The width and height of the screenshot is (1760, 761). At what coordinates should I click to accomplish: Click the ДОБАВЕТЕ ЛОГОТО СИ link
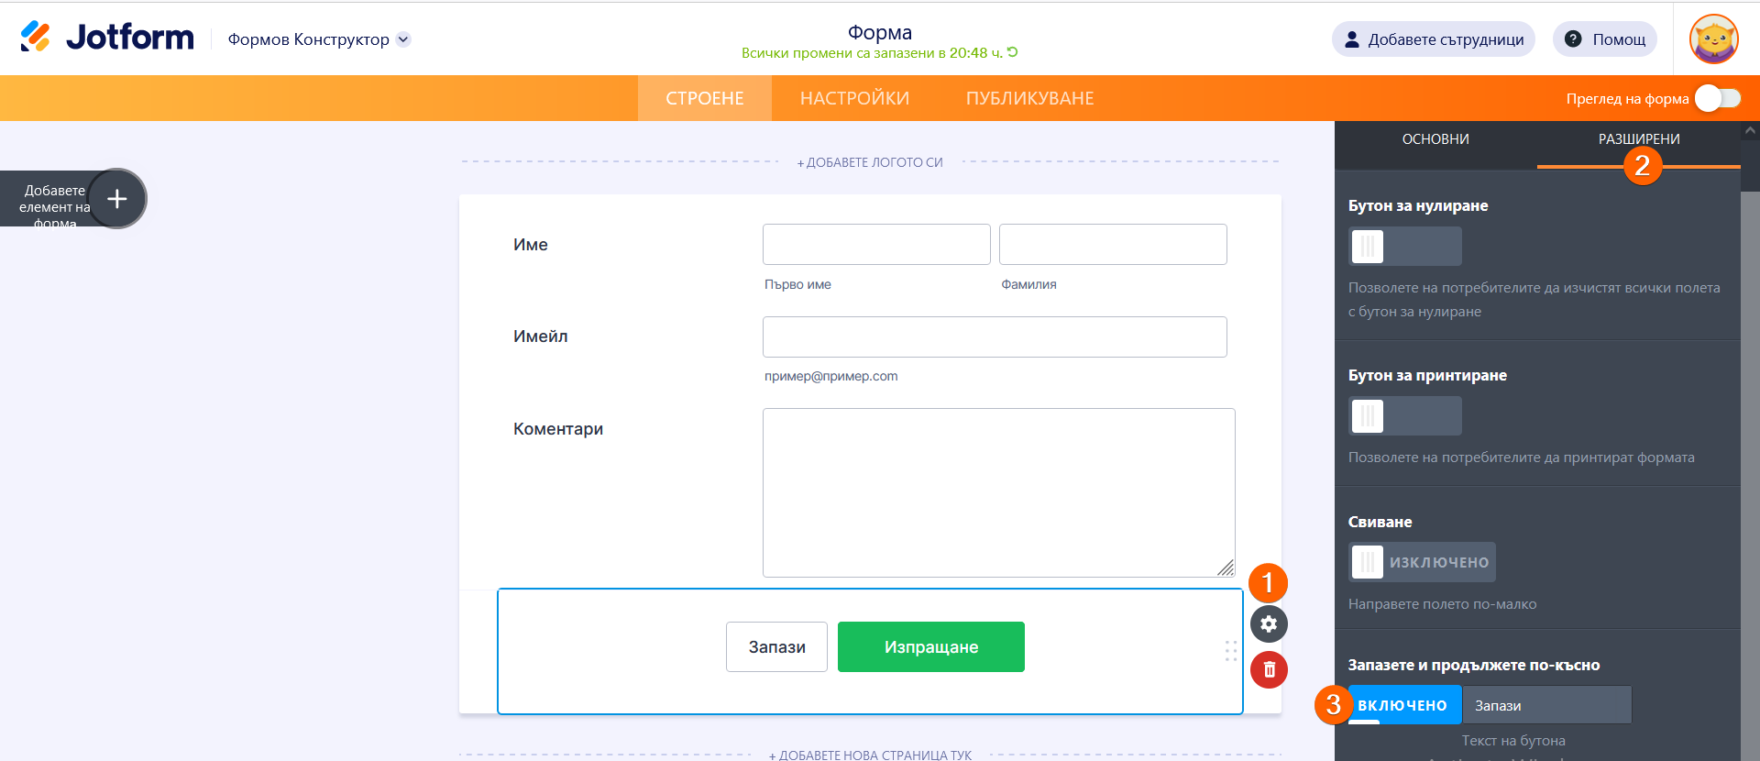pyautogui.click(x=870, y=162)
